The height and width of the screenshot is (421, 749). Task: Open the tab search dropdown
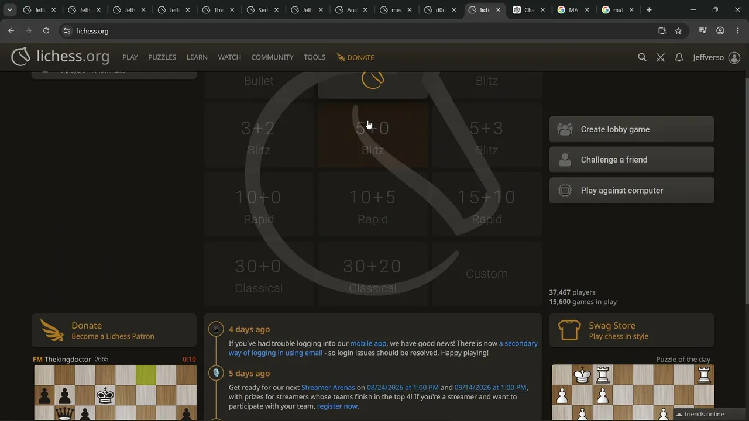pyautogui.click(x=10, y=10)
